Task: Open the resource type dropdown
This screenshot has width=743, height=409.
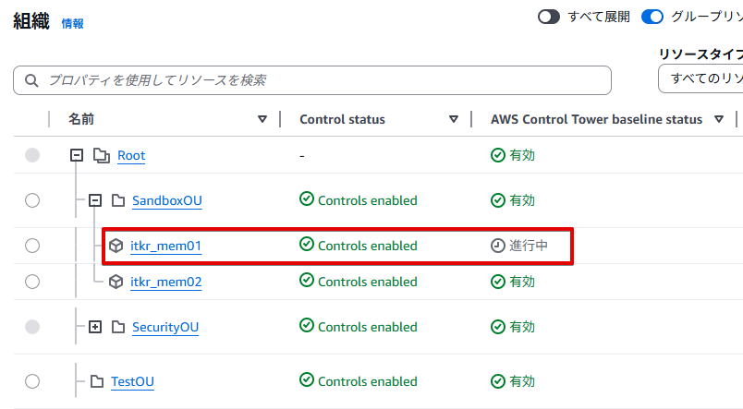Action: 700,79
